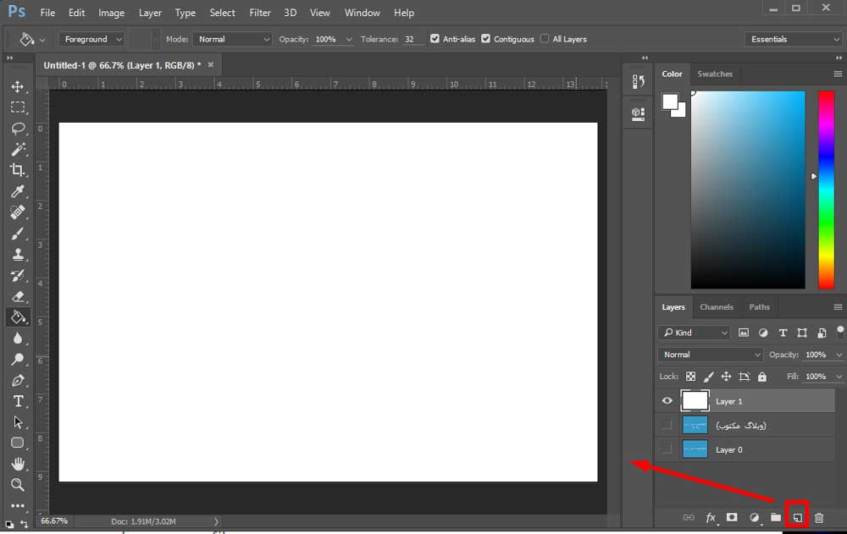Open the Filter menu

260,13
